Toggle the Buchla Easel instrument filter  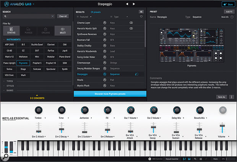tap(37, 45)
